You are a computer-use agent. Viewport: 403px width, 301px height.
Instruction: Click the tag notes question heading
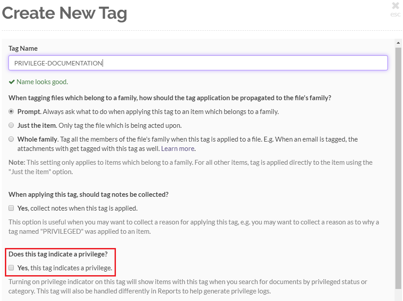click(89, 194)
